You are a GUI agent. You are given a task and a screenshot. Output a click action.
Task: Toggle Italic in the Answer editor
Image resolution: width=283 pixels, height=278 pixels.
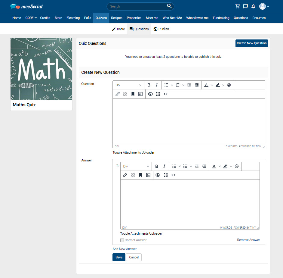[x=164, y=166]
